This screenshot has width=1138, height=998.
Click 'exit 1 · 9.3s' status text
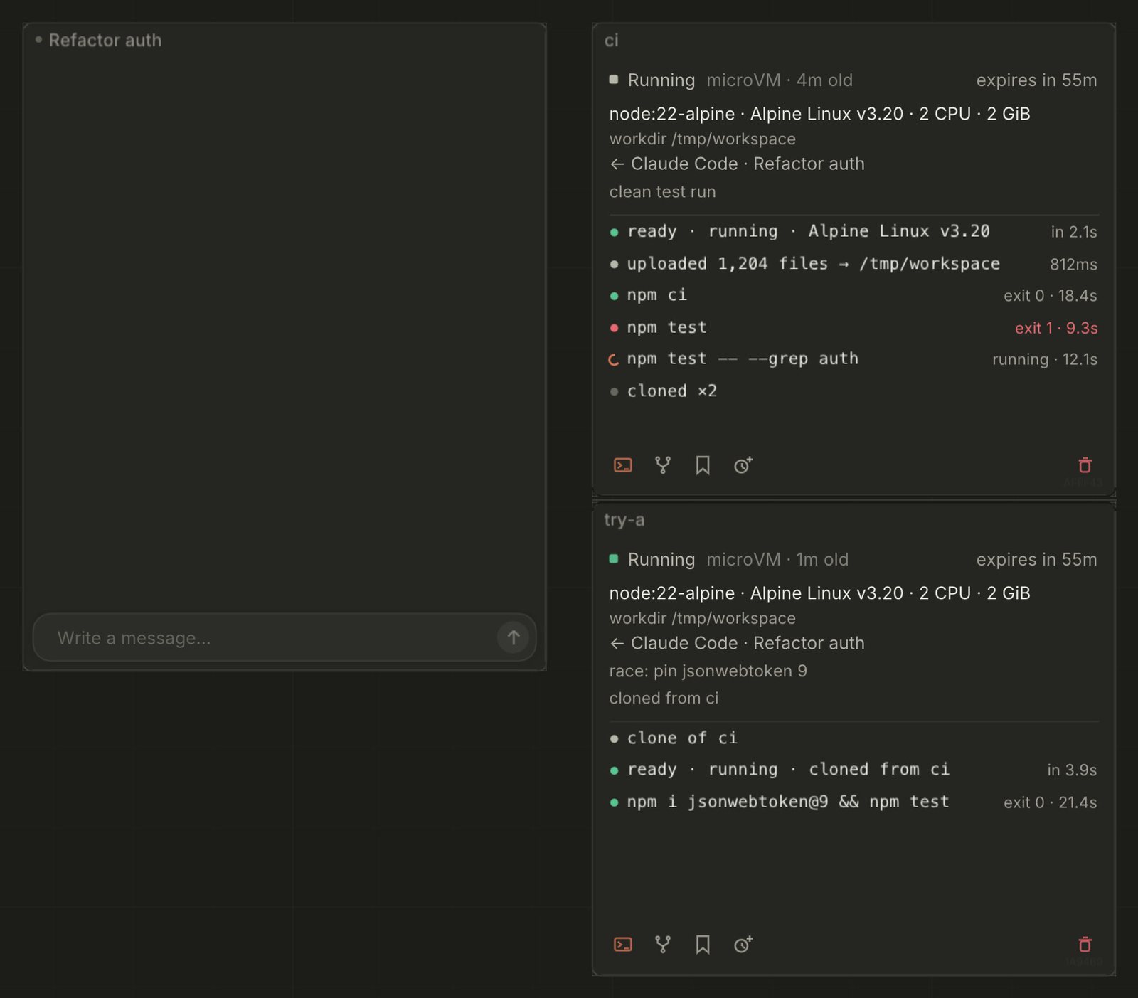click(x=1056, y=328)
